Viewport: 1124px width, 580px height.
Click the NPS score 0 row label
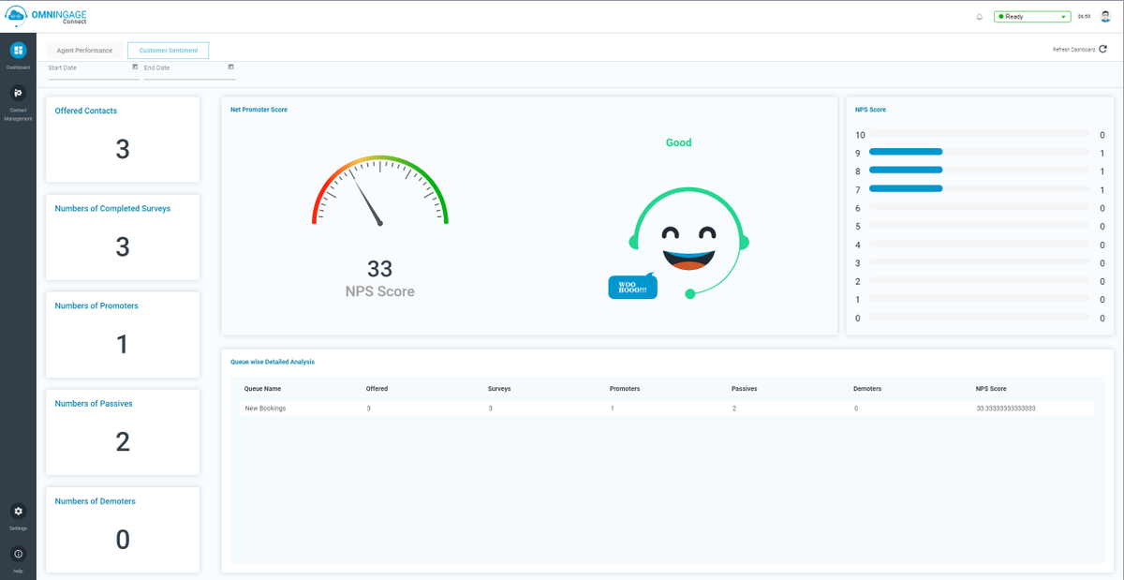click(858, 319)
